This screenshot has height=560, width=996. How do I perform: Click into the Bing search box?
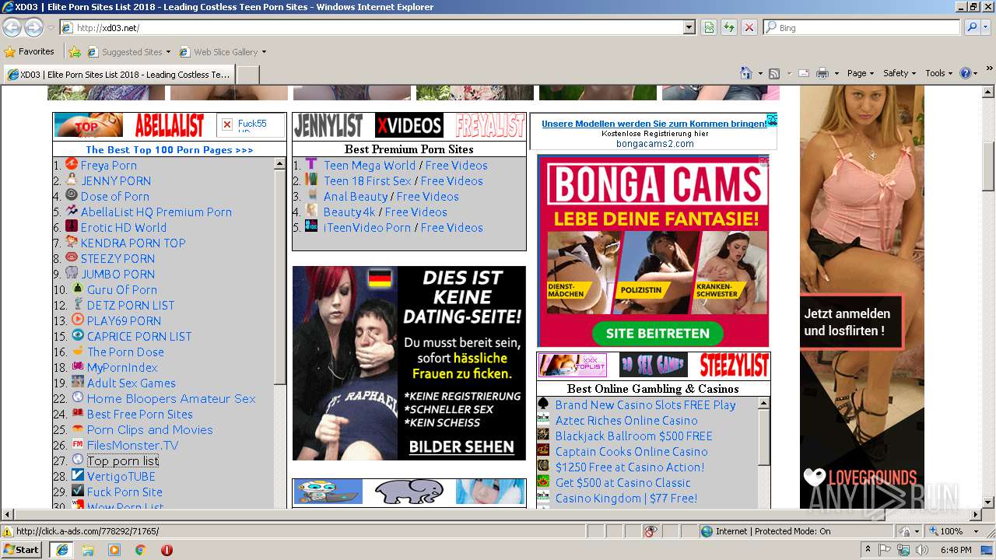pos(862,27)
